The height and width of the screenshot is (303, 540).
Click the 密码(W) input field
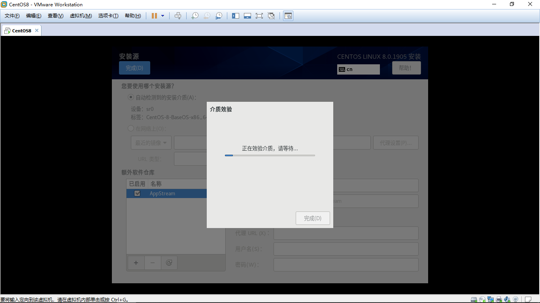tap(346, 265)
